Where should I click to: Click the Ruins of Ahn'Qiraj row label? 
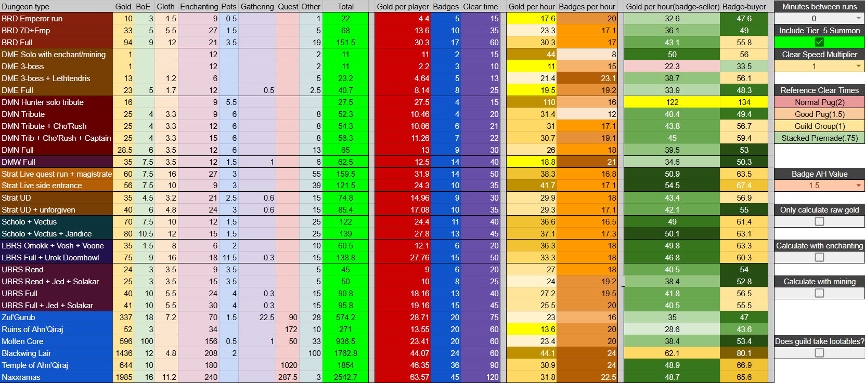click(56, 329)
